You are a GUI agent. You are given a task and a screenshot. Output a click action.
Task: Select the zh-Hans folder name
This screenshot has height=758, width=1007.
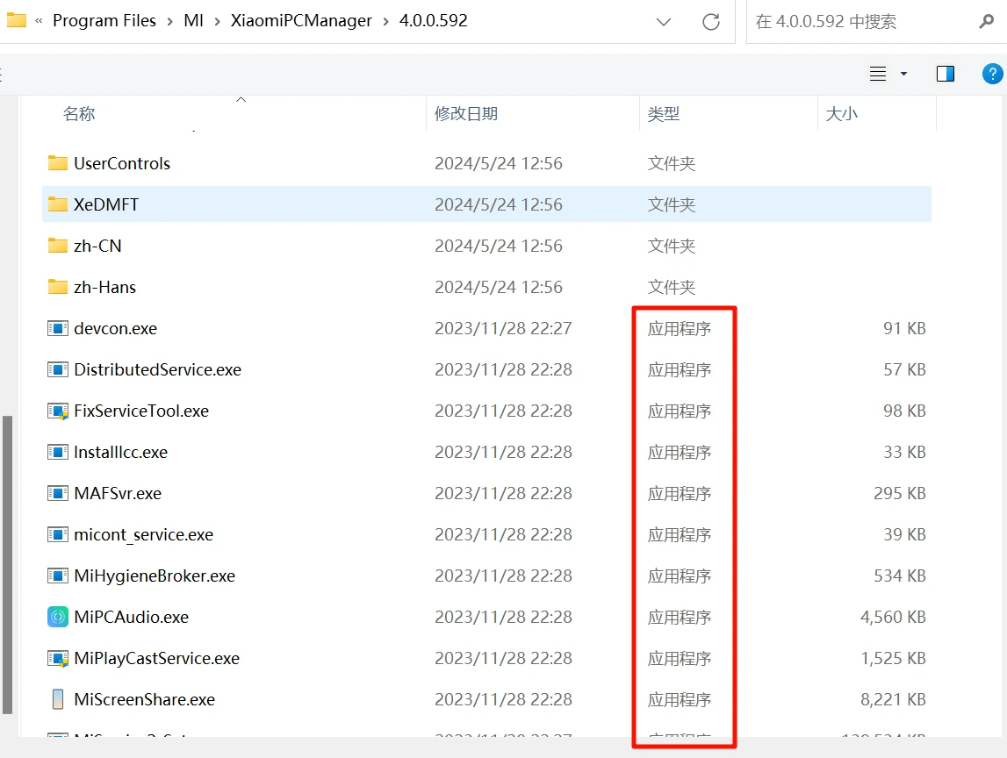coord(104,287)
